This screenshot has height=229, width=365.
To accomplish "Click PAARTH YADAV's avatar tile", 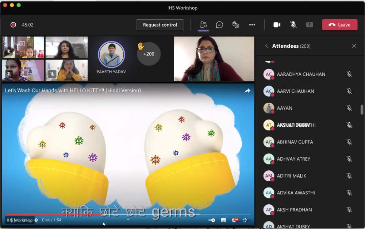I will pyautogui.click(x=111, y=55).
